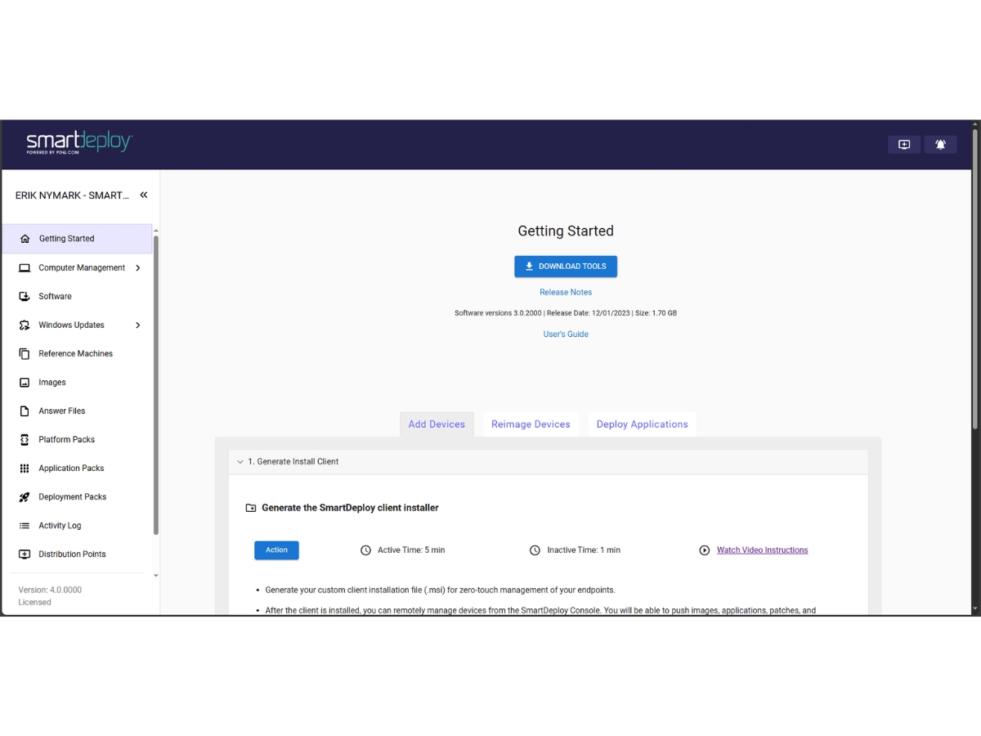This screenshot has height=736, width=981.
Task: Click the Platform Packs icon
Action: [x=25, y=439]
